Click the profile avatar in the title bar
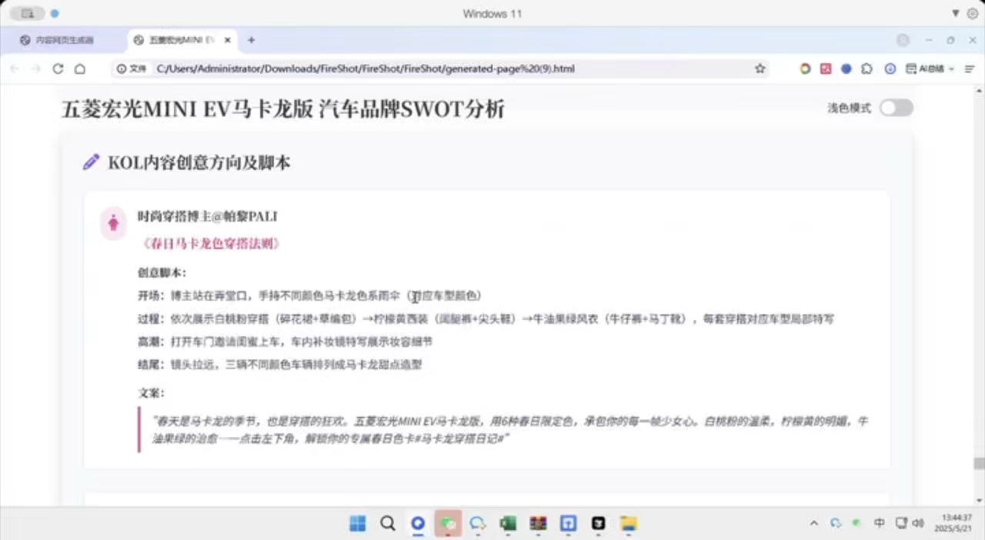 [903, 40]
